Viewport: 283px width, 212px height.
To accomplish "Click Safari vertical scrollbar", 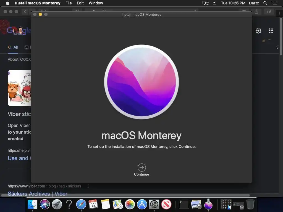I will tap(281, 36).
